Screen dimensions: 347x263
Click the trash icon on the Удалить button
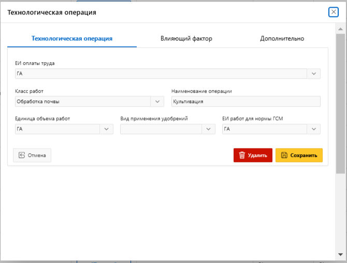241,155
